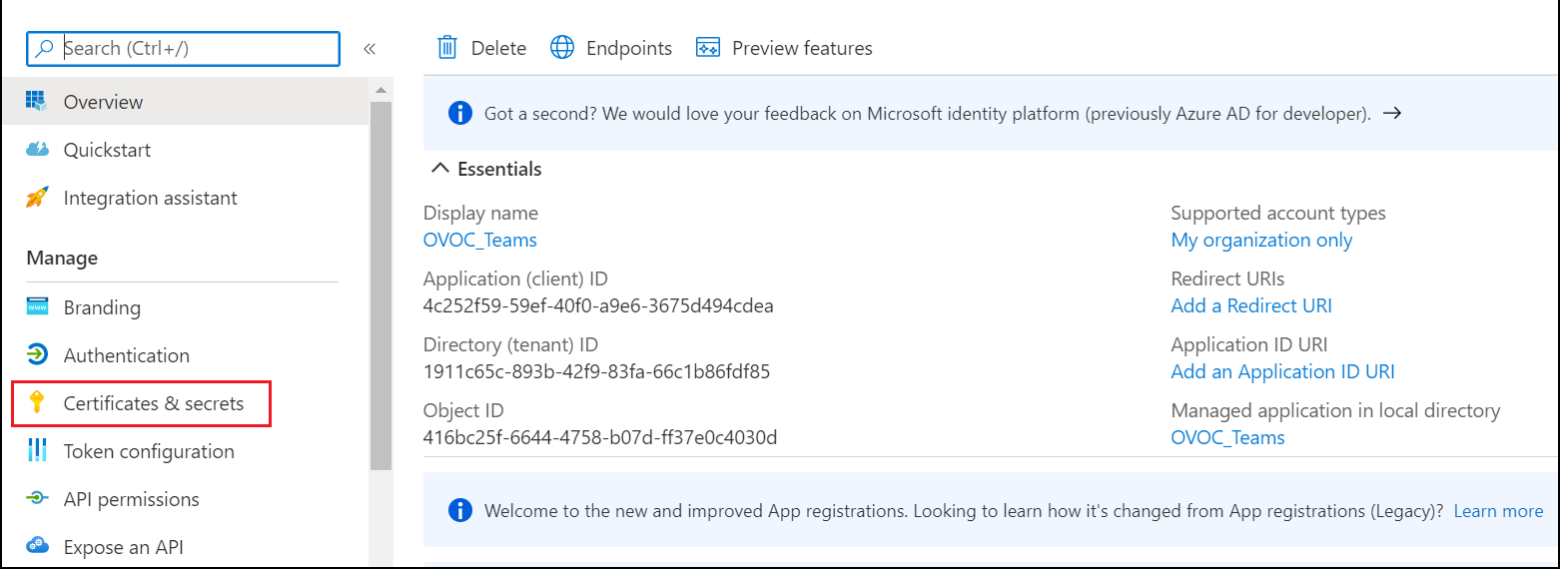Click the Quickstart cloud icon
1560x569 pixels.
coord(37,150)
